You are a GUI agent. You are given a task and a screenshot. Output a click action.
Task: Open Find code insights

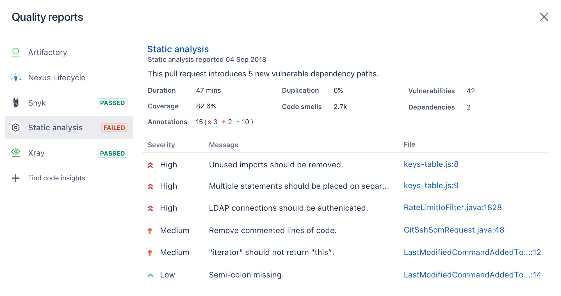click(57, 178)
